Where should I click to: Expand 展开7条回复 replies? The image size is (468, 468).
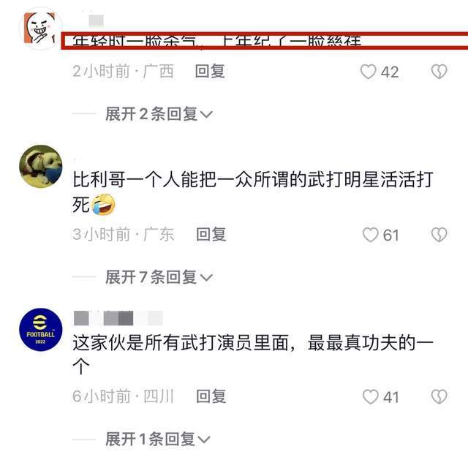tap(159, 277)
